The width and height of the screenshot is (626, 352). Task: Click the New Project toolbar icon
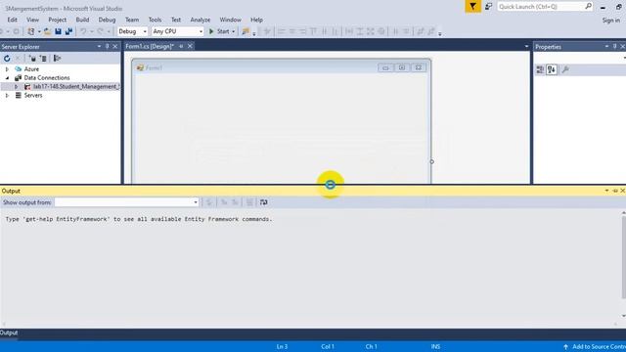pyautogui.click(x=30, y=31)
